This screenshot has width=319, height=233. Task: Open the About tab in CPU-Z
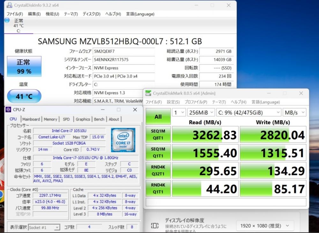coord(114,119)
